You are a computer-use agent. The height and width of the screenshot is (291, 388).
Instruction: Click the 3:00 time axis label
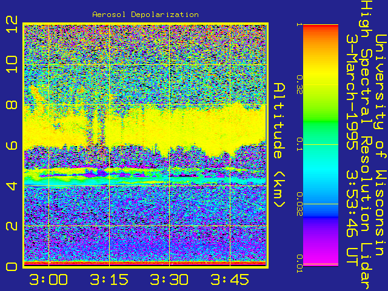pos(48,279)
